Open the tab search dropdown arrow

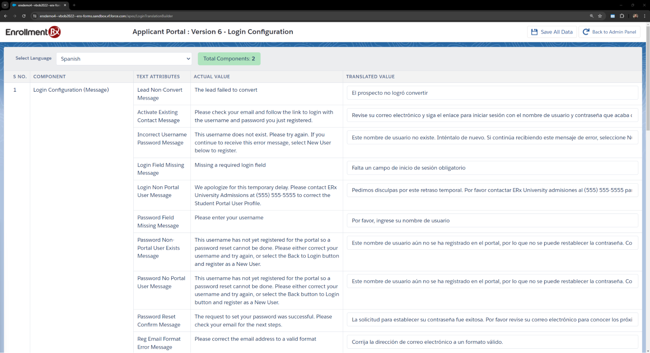point(5,5)
